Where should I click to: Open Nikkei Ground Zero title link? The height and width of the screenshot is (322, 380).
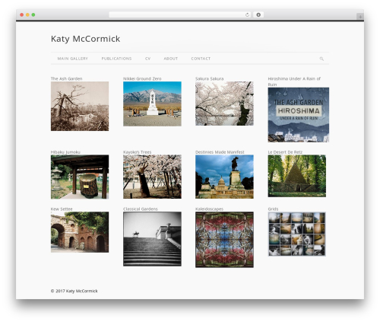coord(142,78)
